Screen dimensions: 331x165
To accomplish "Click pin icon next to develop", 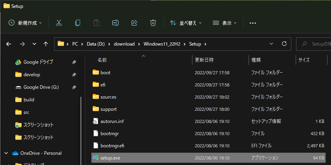I will point(74,75).
